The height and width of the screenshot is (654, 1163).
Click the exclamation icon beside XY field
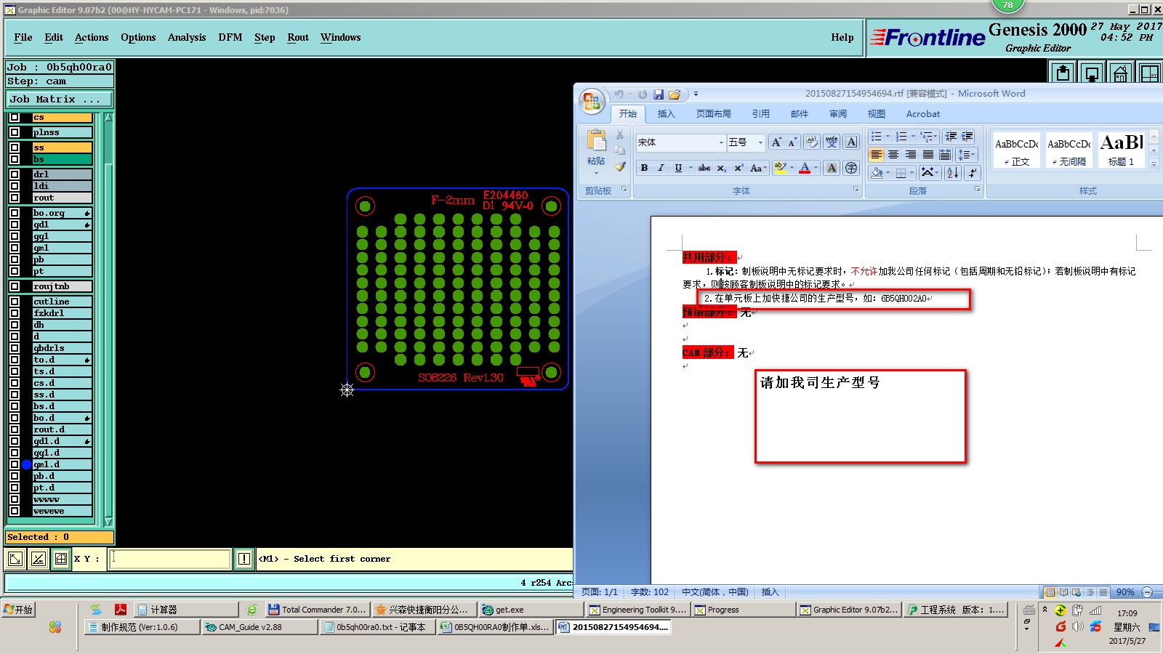pos(244,559)
